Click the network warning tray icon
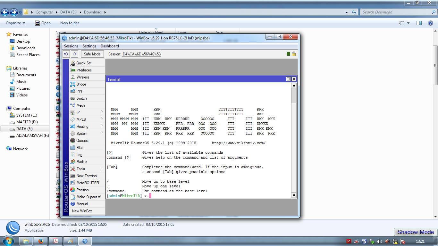 [395, 241]
